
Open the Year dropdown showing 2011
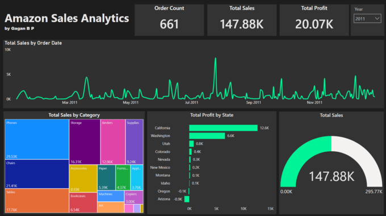[x=367, y=19]
